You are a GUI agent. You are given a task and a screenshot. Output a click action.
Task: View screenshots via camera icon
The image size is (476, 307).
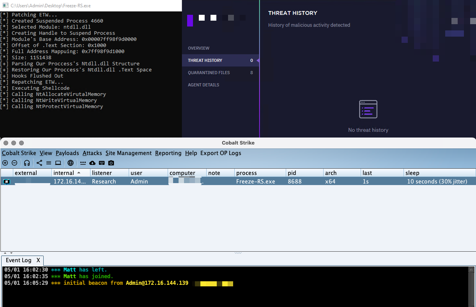111,163
